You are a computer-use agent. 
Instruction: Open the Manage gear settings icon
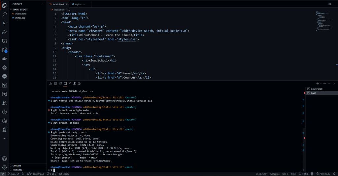point(5,167)
